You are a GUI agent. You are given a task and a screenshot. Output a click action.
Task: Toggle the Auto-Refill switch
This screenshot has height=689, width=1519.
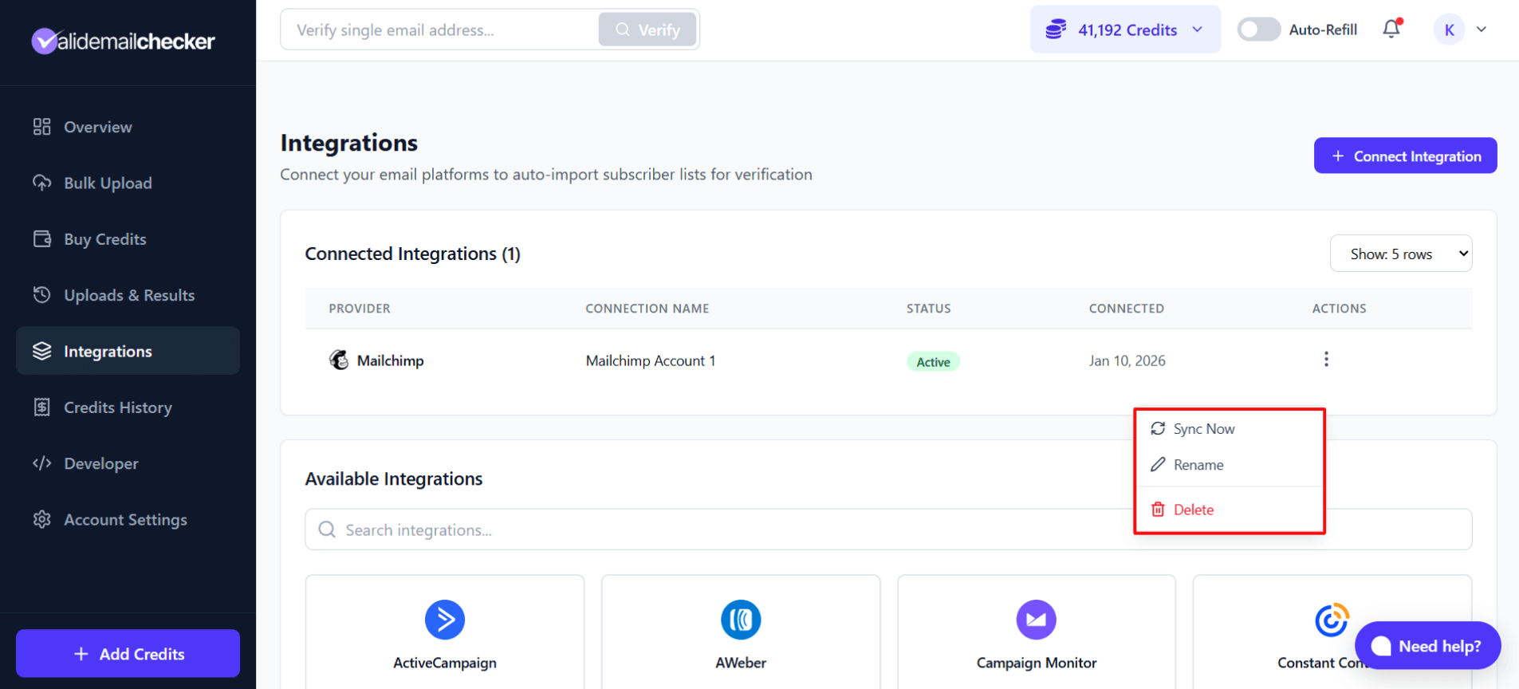(1258, 30)
